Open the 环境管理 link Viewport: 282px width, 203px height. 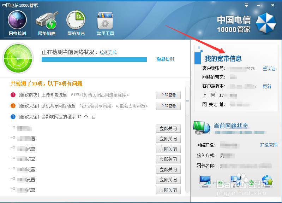[269, 145]
